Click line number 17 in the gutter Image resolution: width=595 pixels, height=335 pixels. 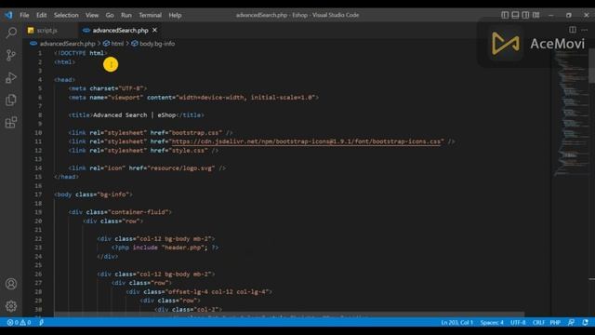pyautogui.click(x=38, y=194)
